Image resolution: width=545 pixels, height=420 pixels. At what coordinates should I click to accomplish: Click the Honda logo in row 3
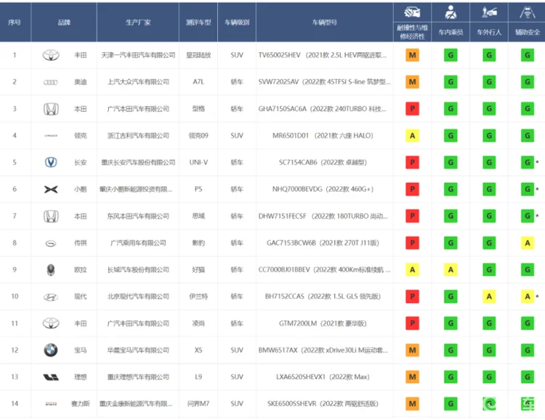[51, 109]
